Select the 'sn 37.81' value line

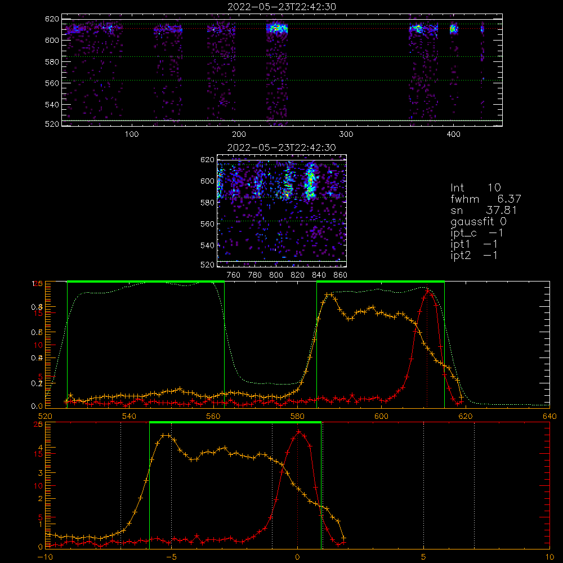(x=483, y=210)
